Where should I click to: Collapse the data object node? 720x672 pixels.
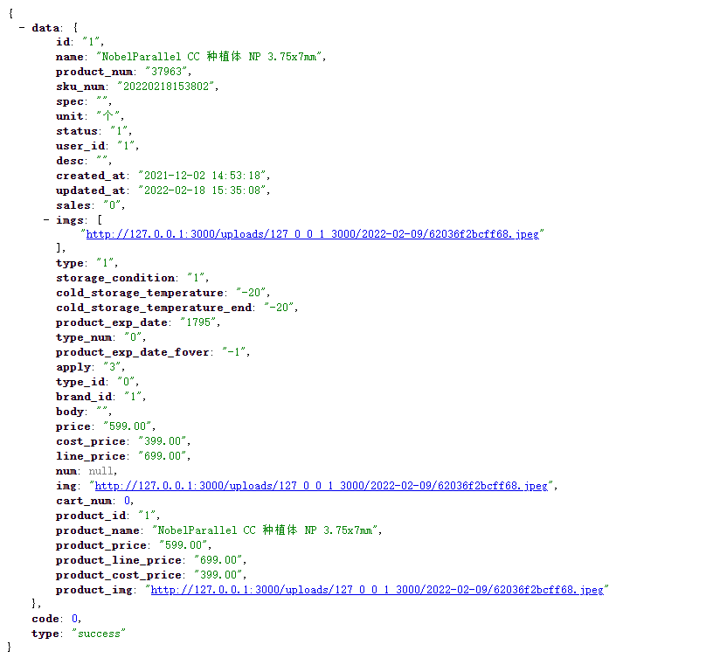point(22,28)
